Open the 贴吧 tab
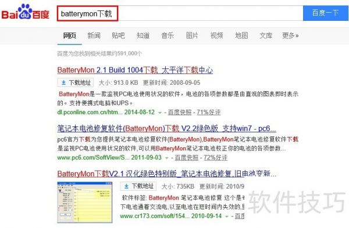 coord(118,35)
